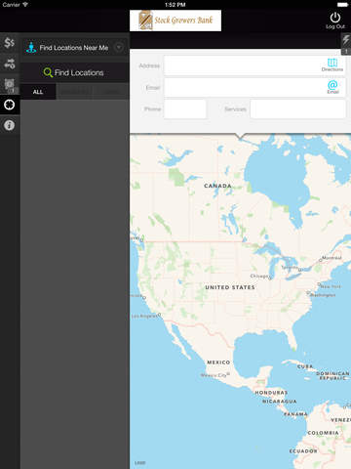Expand the Find Locations Near Me dropdown arrow

(x=119, y=48)
